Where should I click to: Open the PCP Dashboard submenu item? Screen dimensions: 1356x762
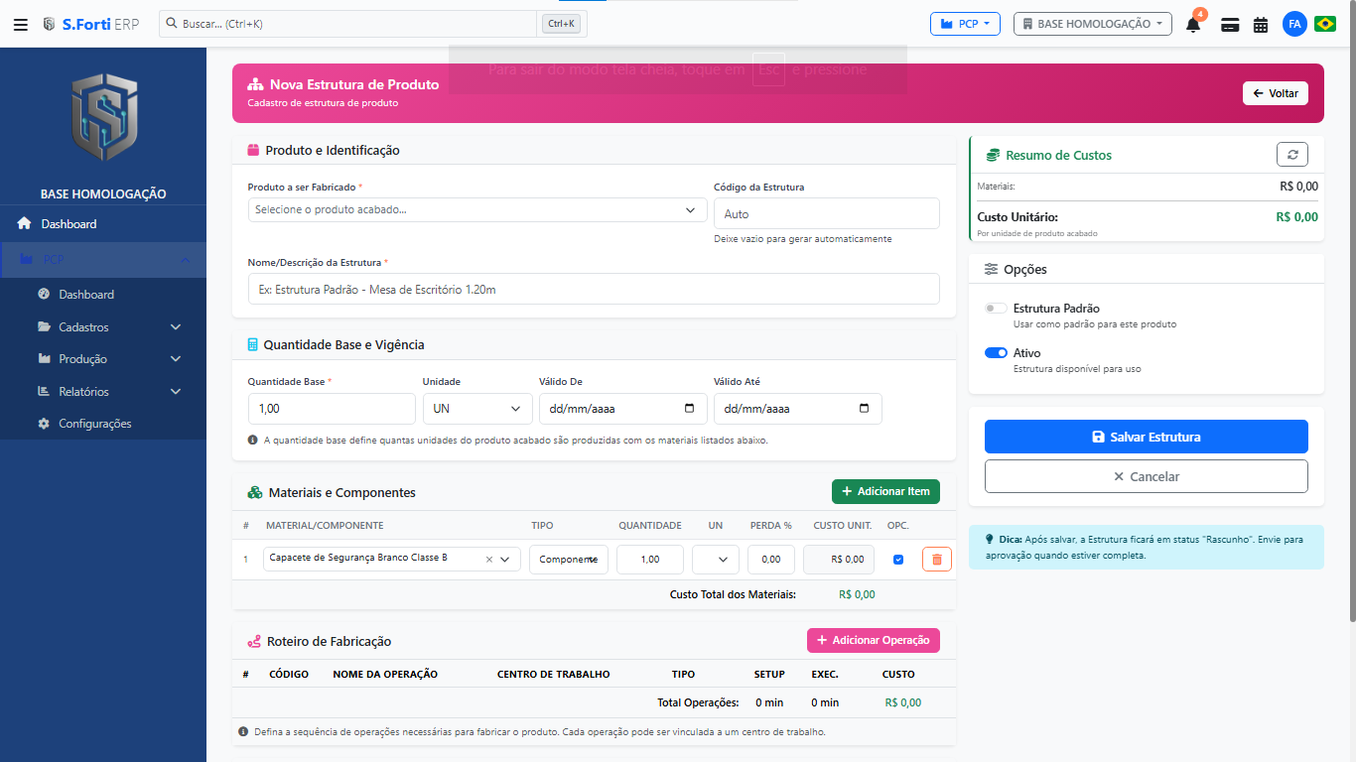103,295
